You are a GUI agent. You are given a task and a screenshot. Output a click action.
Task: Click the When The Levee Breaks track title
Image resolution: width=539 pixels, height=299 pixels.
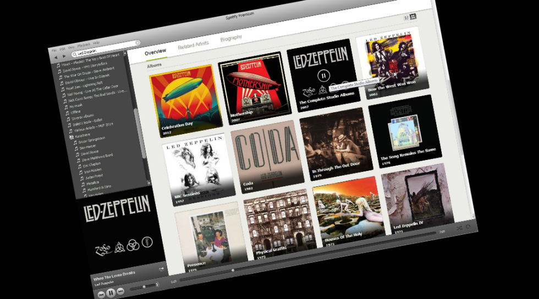click(114, 276)
